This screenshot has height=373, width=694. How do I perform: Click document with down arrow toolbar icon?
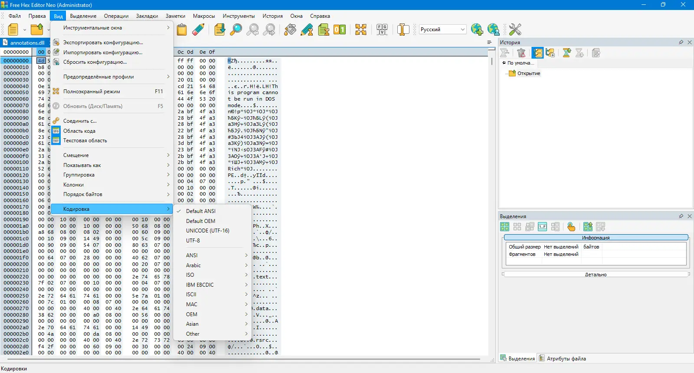219,29
